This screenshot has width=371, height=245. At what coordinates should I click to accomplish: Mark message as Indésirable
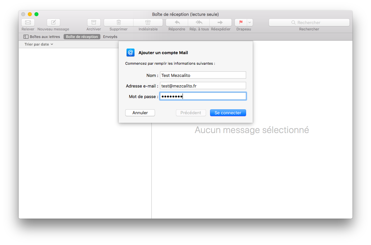[x=148, y=22]
